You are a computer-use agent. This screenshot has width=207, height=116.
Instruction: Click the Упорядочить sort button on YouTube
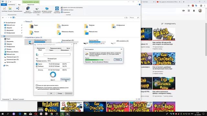coord(169,24)
